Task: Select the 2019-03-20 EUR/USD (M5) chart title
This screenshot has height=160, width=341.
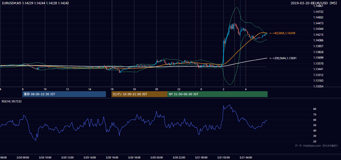Action: coord(314,3)
